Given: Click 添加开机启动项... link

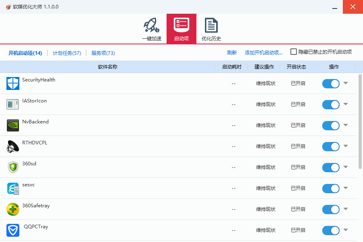Looking at the screenshot, I should tap(263, 53).
